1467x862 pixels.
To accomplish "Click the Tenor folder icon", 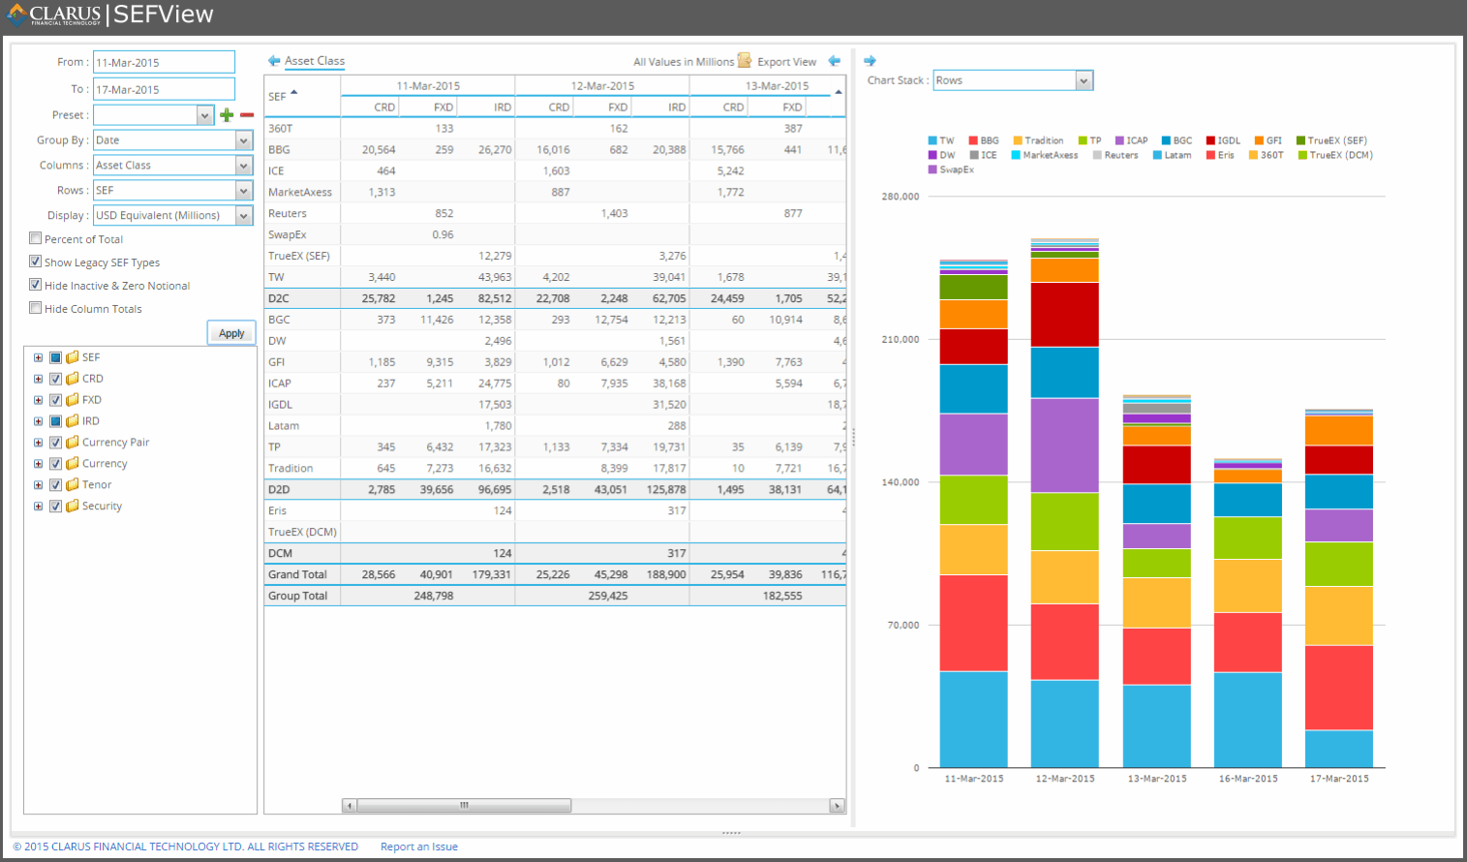I will pyautogui.click(x=73, y=485).
